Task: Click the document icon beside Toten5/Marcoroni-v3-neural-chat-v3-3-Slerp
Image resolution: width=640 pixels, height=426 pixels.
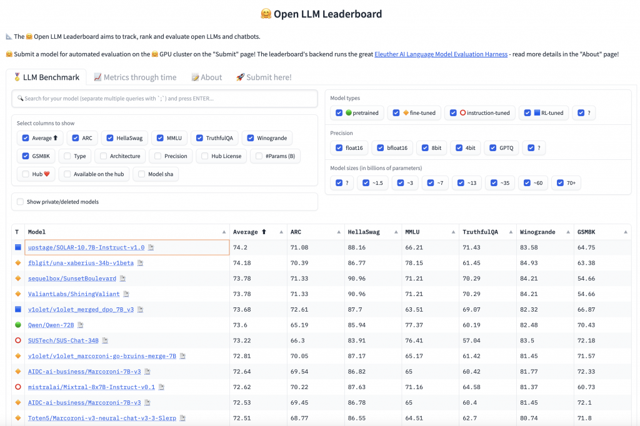Action: [x=182, y=418]
